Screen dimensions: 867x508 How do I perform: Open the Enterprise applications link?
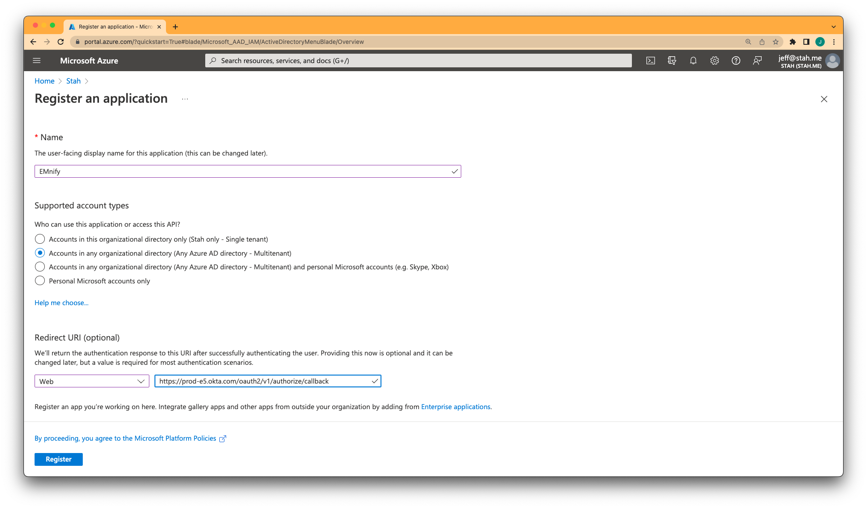click(456, 407)
